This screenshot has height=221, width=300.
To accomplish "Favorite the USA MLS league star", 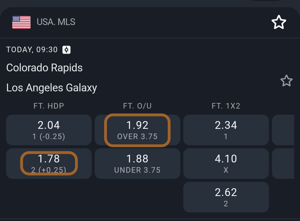I will pyautogui.click(x=278, y=22).
